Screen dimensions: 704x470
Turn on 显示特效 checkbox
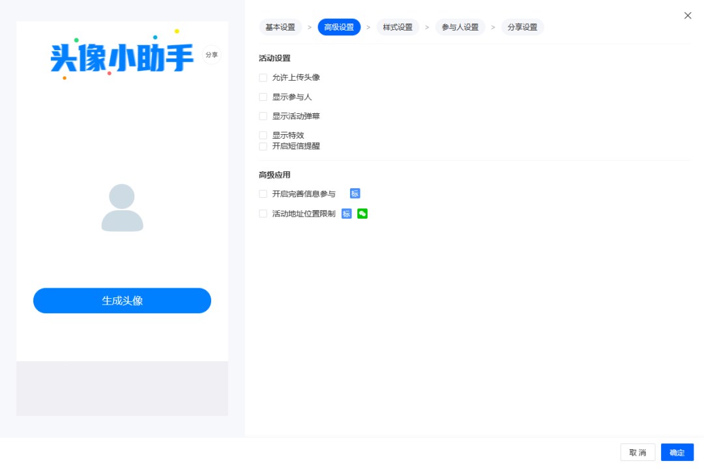click(263, 135)
